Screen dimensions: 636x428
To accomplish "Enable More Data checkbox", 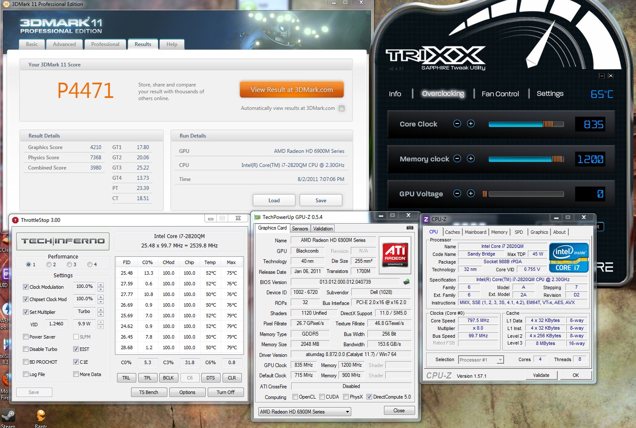I will (x=76, y=374).
